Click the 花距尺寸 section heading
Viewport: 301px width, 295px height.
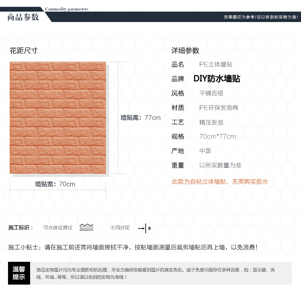point(23,50)
